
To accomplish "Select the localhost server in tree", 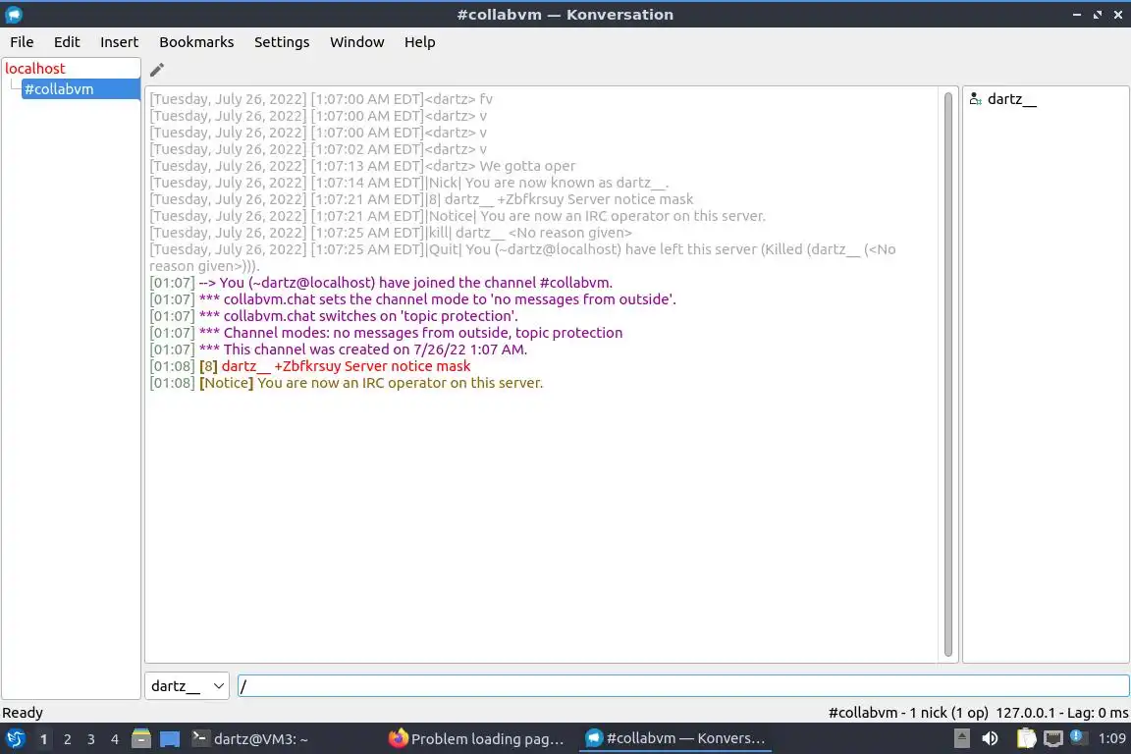I will (x=35, y=69).
